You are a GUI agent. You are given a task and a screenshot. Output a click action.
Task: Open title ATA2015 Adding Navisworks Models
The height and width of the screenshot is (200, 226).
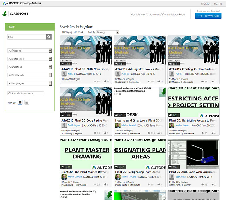tap(139, 69)
